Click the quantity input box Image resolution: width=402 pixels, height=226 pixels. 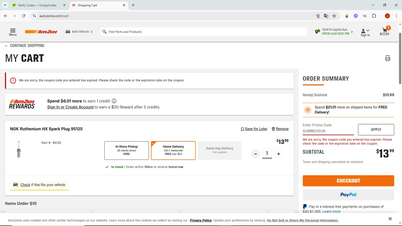[x=267, y=153]
